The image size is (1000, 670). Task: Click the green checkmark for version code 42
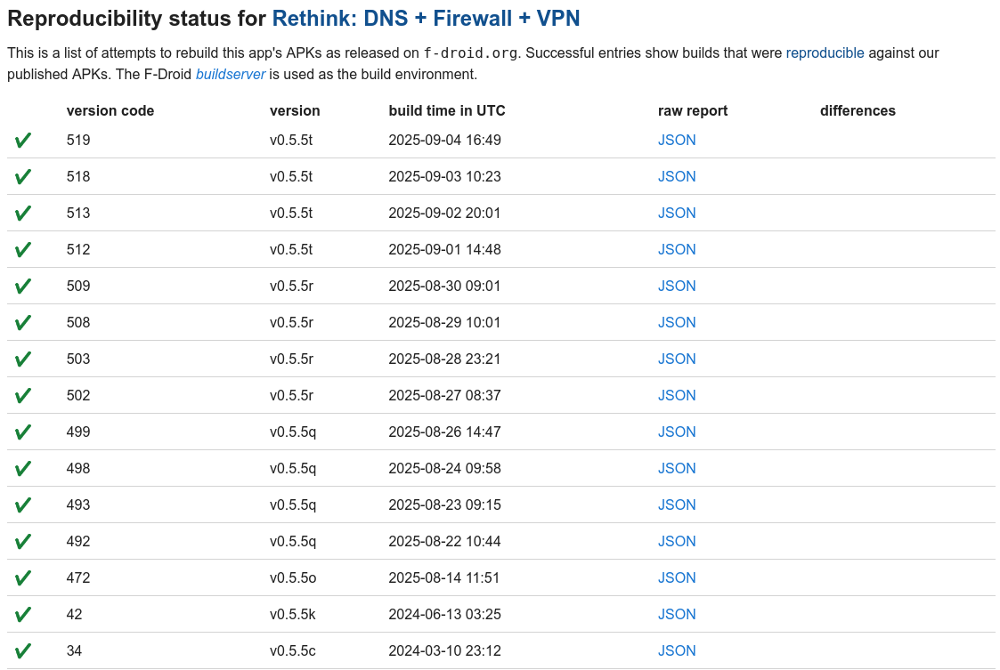[23, 615]
